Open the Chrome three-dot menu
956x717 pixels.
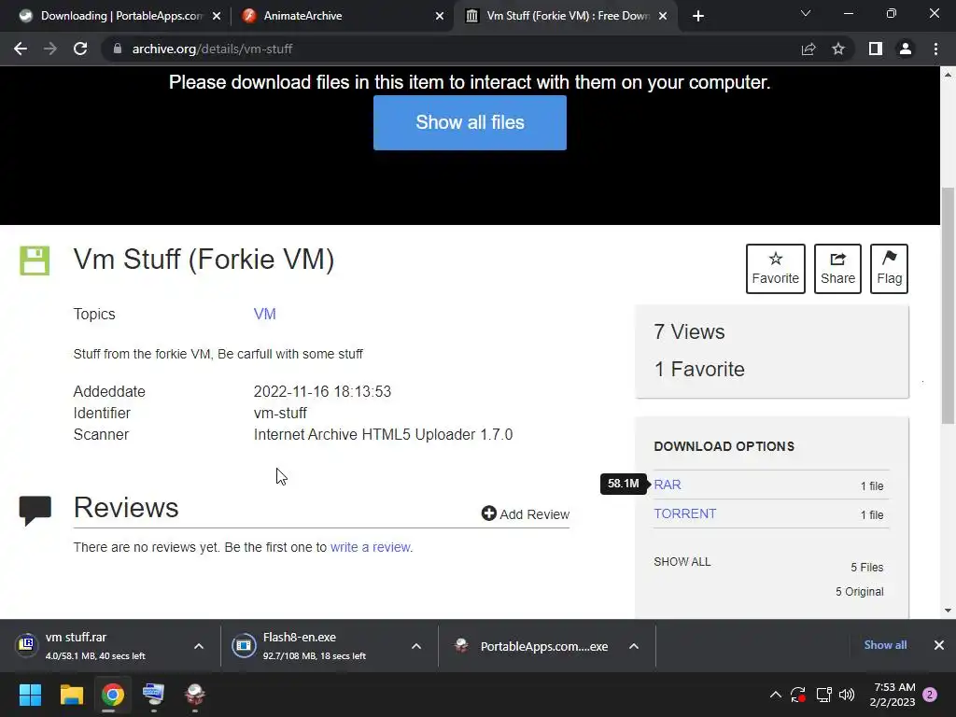(935, 49)
